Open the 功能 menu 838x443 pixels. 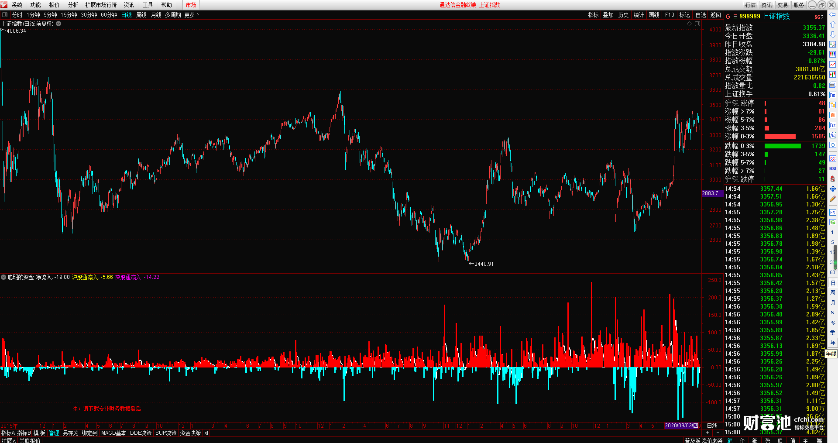point(36,5)
